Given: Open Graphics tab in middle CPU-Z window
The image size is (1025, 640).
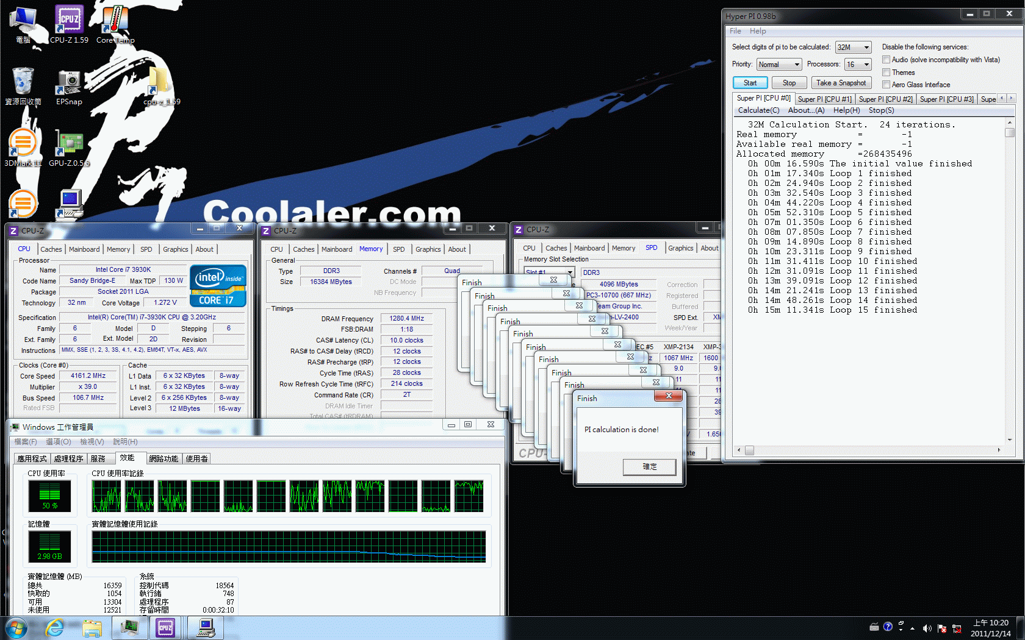Looking at the screenshot, I should click(428, 249).
